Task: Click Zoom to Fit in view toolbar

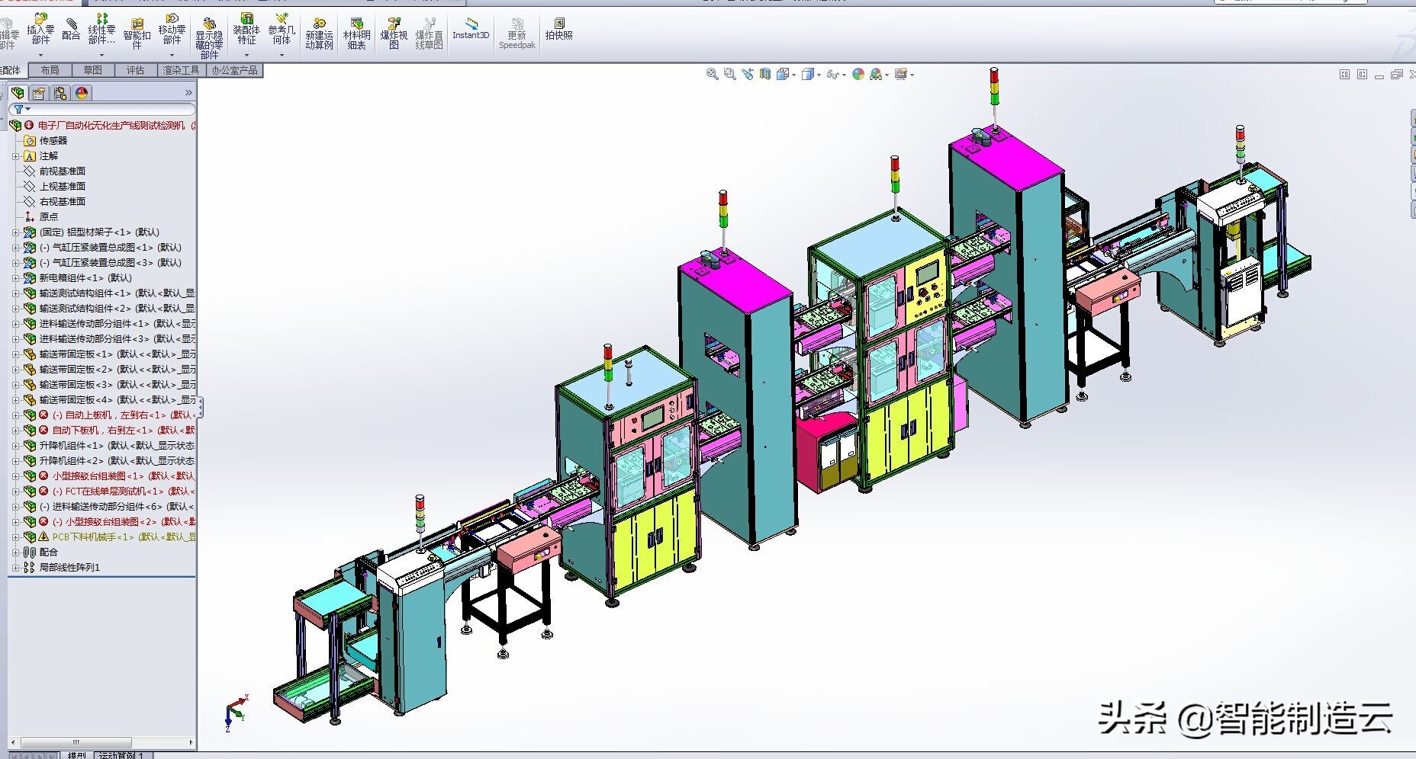Action: pyautogui.click(x=712, y=74)
